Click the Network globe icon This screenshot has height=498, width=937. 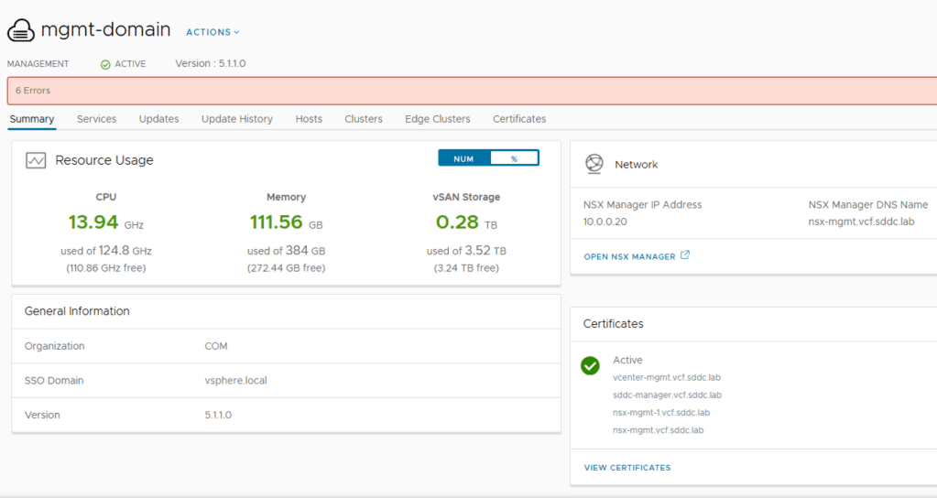[594, 164]
